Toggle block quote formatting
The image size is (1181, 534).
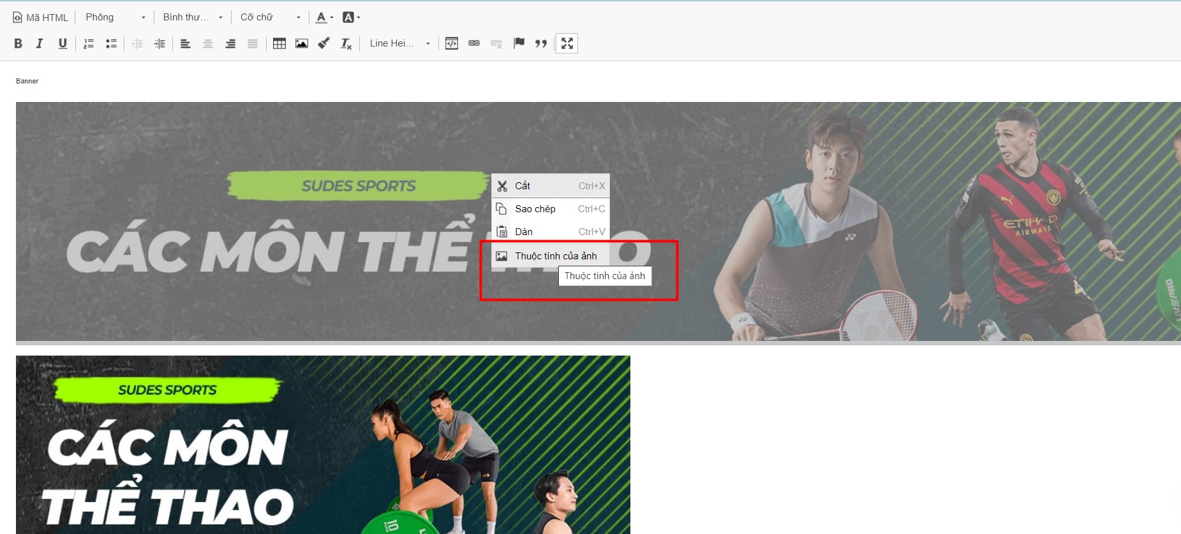pyautogui.click(x=542, y=43)
